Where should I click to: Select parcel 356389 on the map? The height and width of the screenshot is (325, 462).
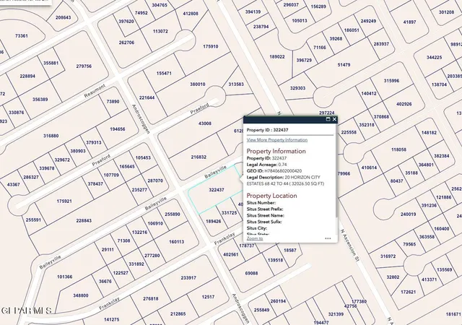pyautogui.click(x=40, y=100)
